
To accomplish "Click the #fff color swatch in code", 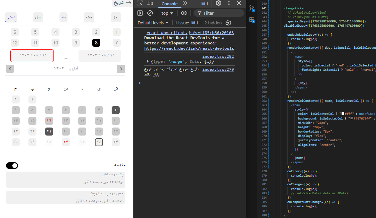I will tap(343, 114).
